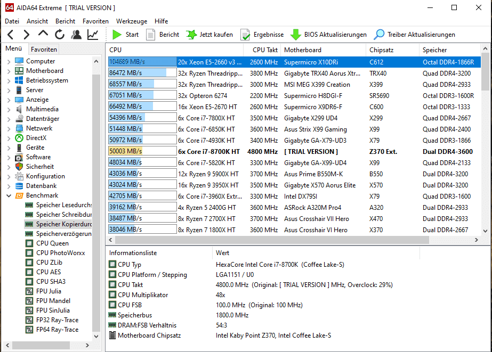Click the Datenbank database icon
Screen dimensions: 492x352
(x=19, y=186)
